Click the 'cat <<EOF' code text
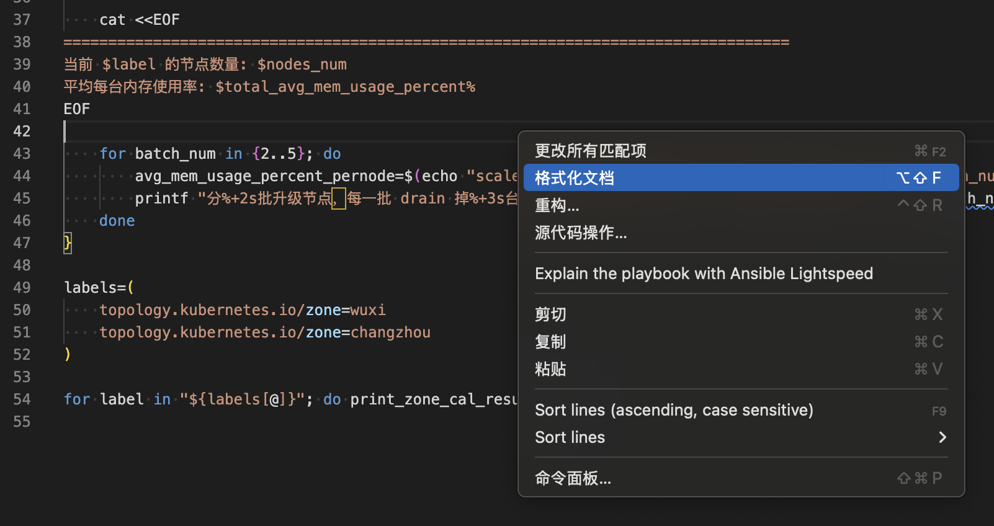The image size is (994, 526). (140, 20)
